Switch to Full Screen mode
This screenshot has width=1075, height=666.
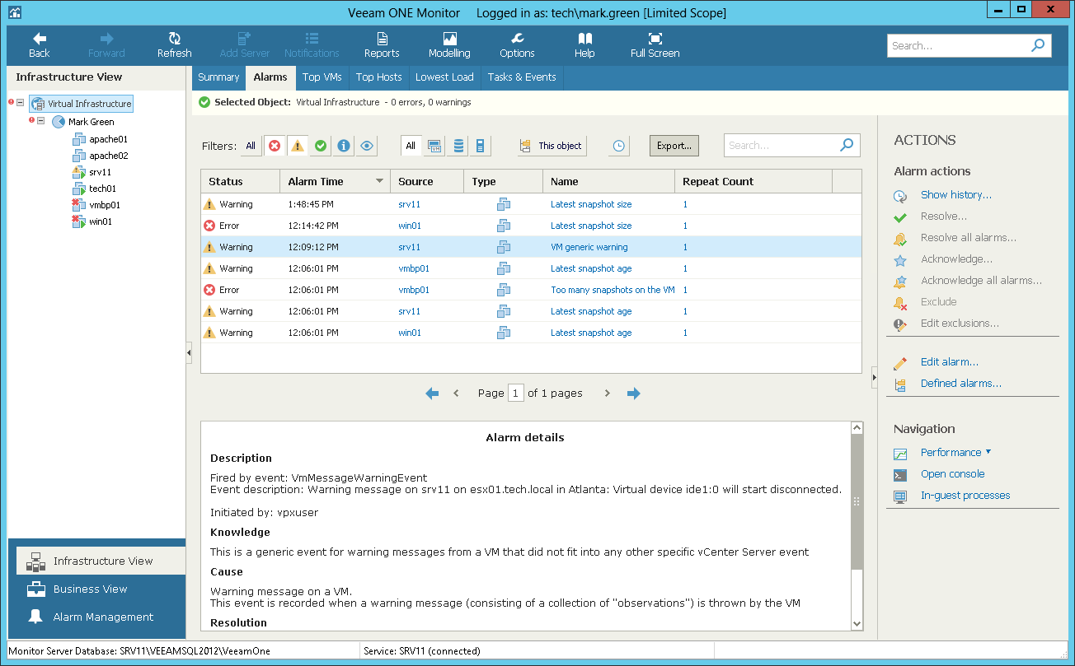[x=655, y=45]
